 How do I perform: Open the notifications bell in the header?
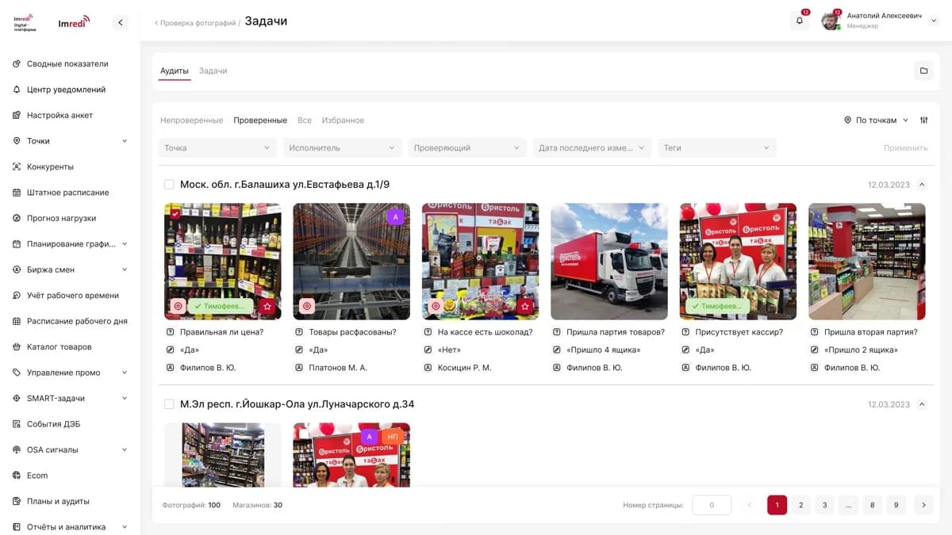799,21
